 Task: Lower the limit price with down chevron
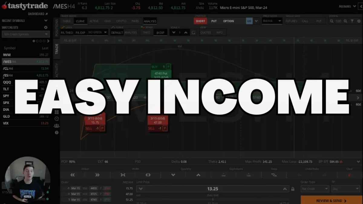tap(141, 189)
